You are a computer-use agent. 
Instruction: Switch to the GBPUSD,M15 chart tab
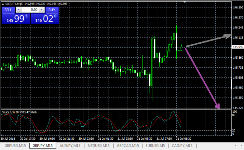(15, 146)
